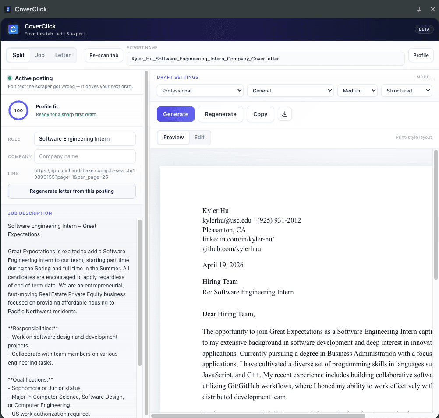
Task: Click the Role input field
Action: (85, 139)
